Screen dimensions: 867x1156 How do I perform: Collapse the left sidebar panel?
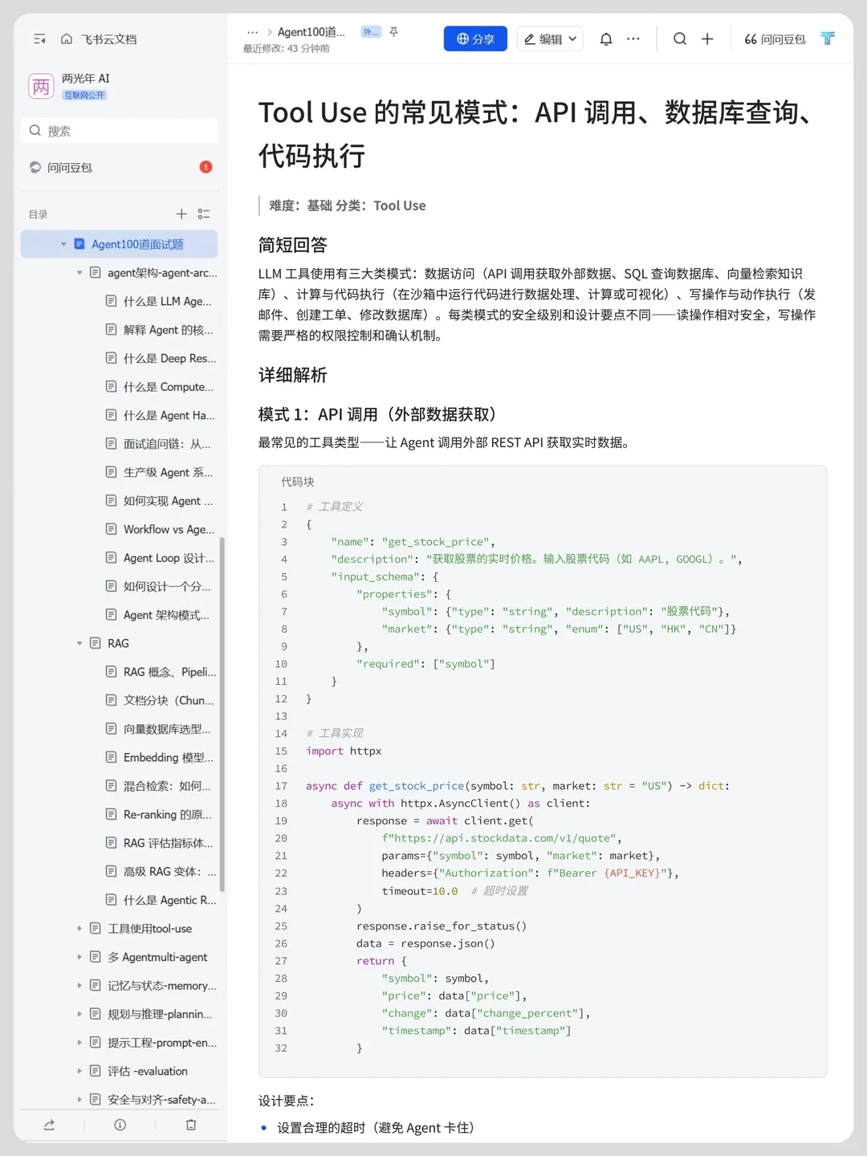[x=39, y=39]
